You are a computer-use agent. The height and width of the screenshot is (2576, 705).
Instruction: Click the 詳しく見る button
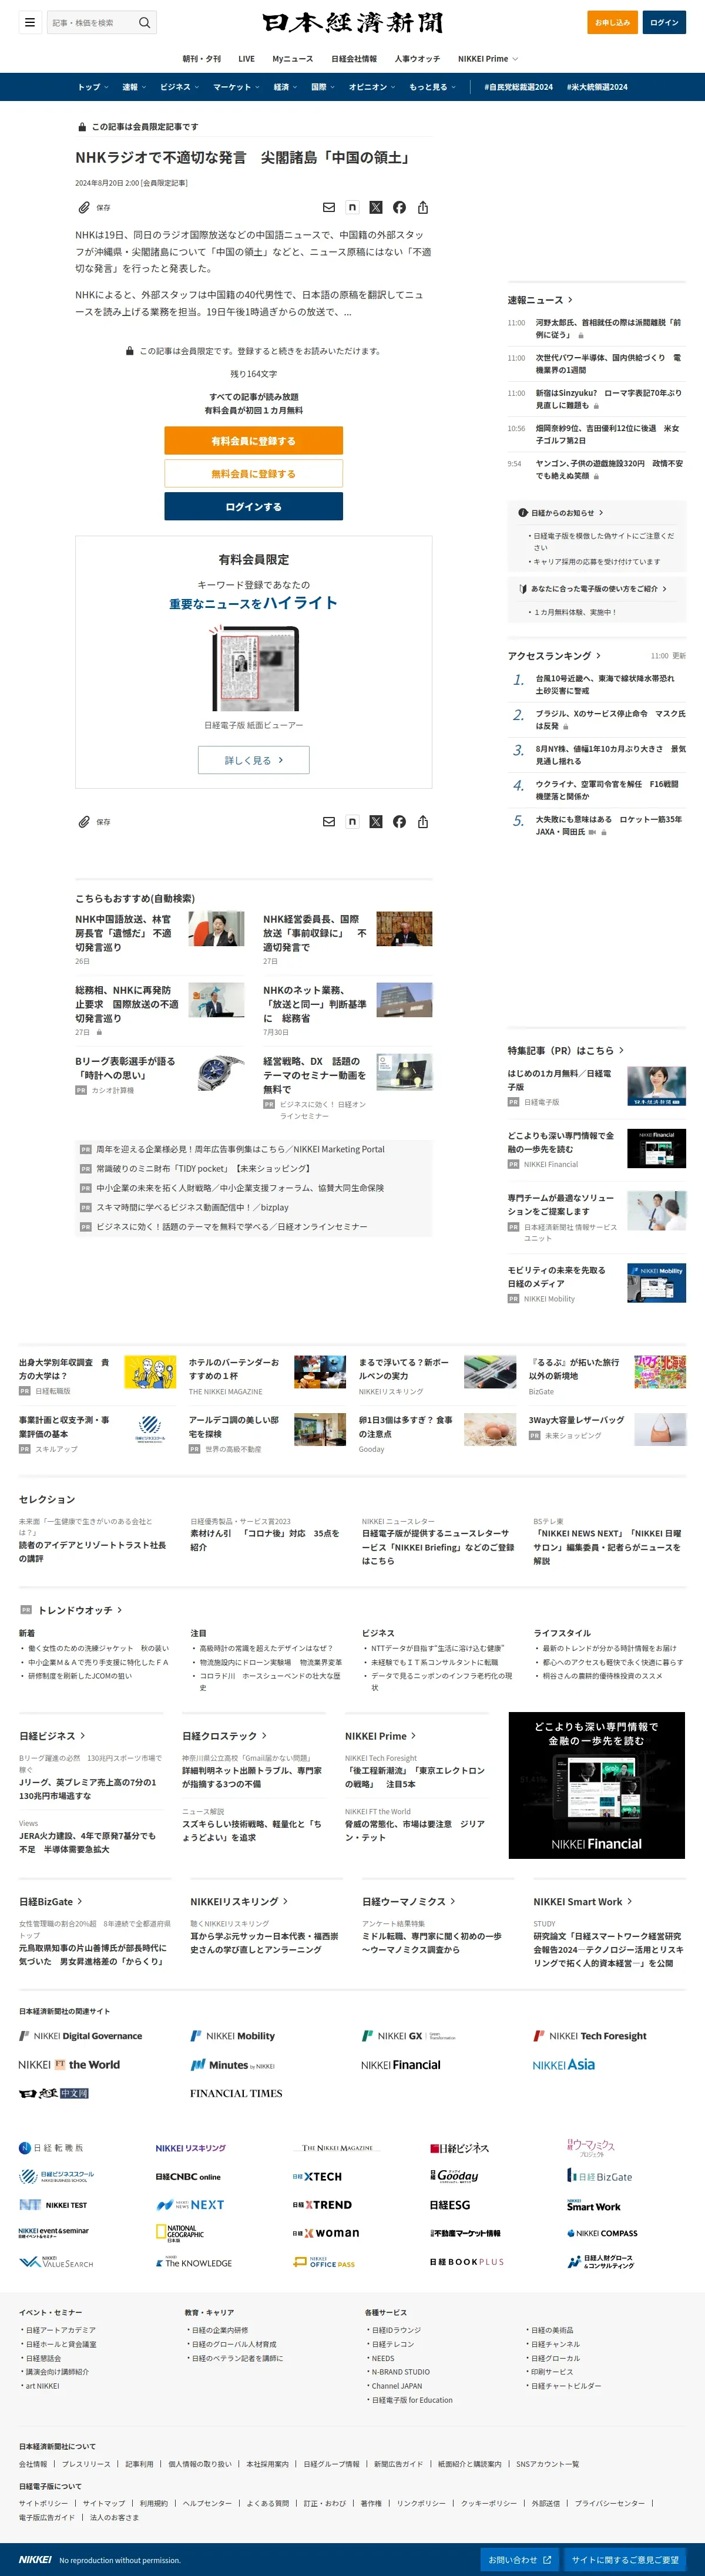(253, 760)
